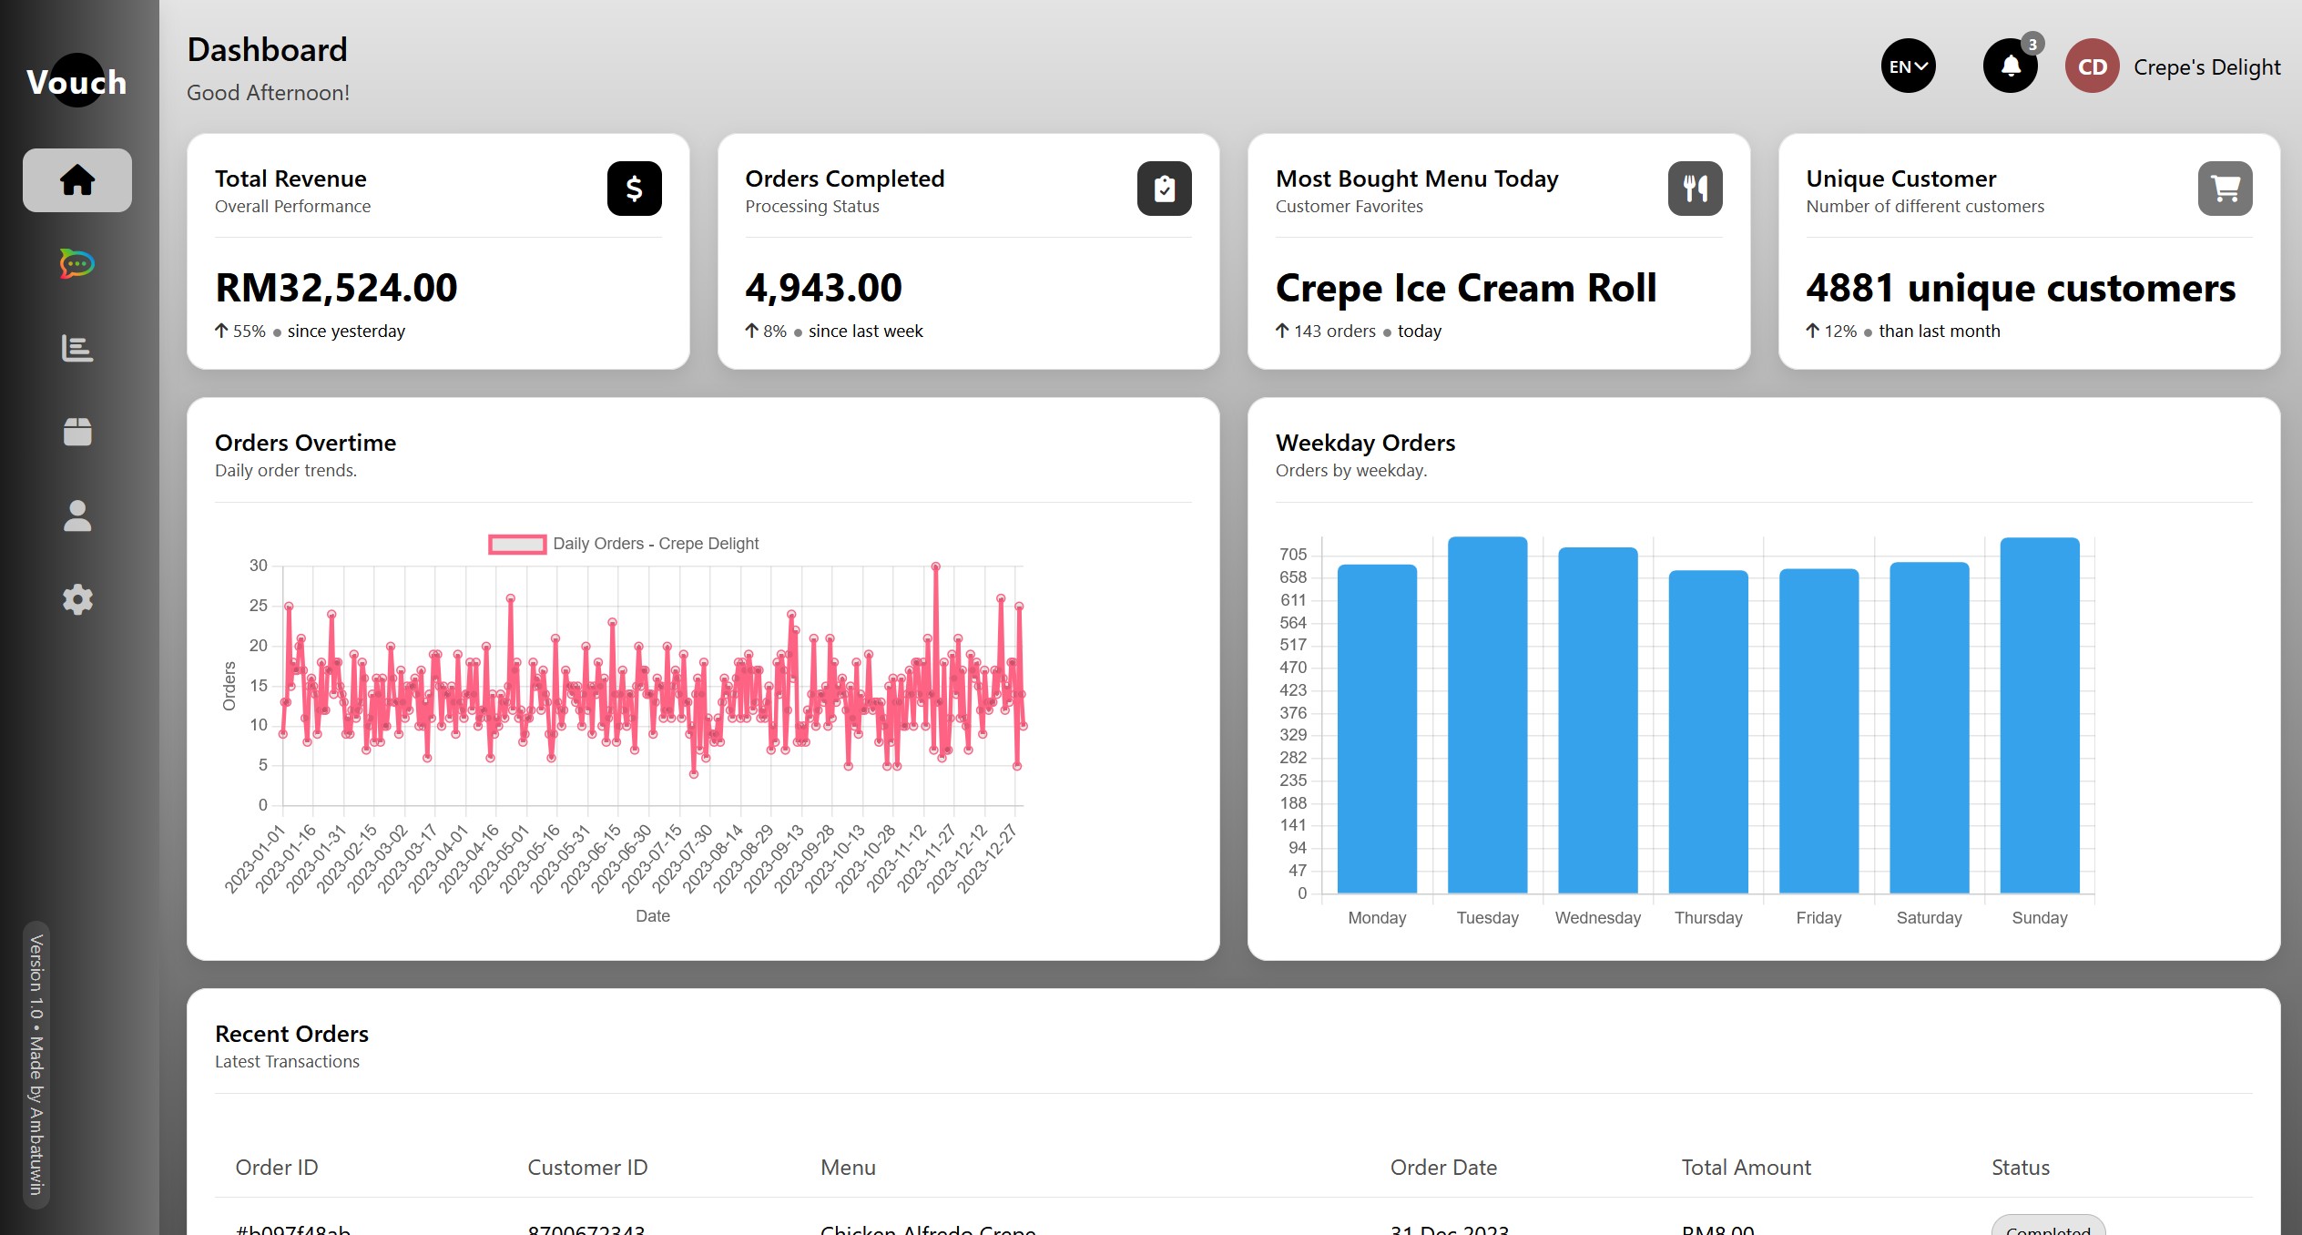Open the colorful chat bubble sidebar icon

(77, 264)
